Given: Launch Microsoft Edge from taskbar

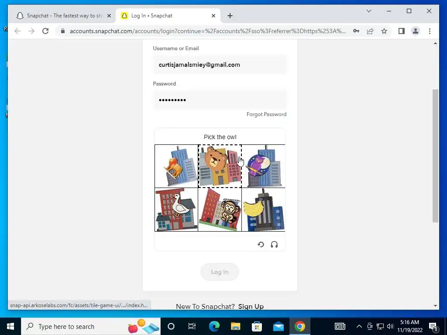Looking at the screenshot, I should (214, 326).
